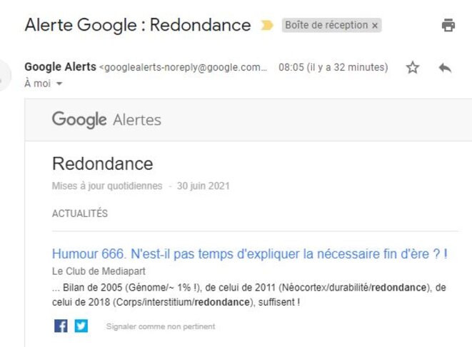Screen dimensions: 472x347
Task: Print this email with the printer icon
Action: pos(448,25)
